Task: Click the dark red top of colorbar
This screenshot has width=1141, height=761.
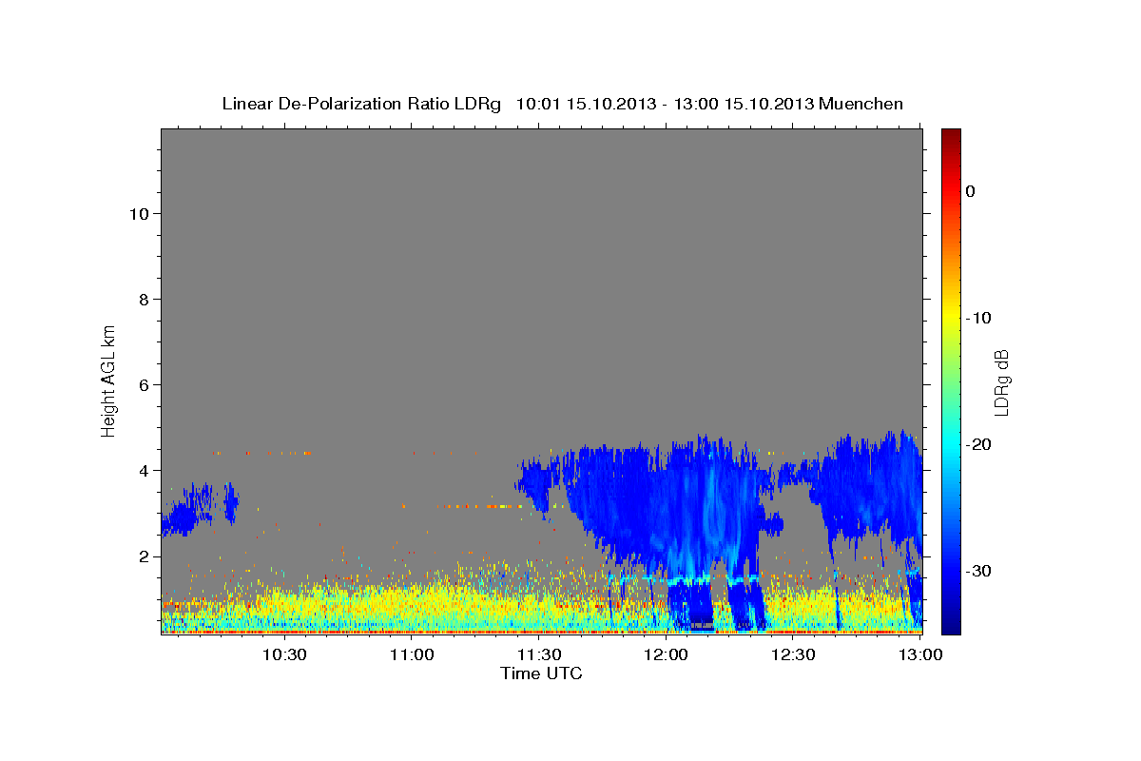Action: tap(951, 138)
